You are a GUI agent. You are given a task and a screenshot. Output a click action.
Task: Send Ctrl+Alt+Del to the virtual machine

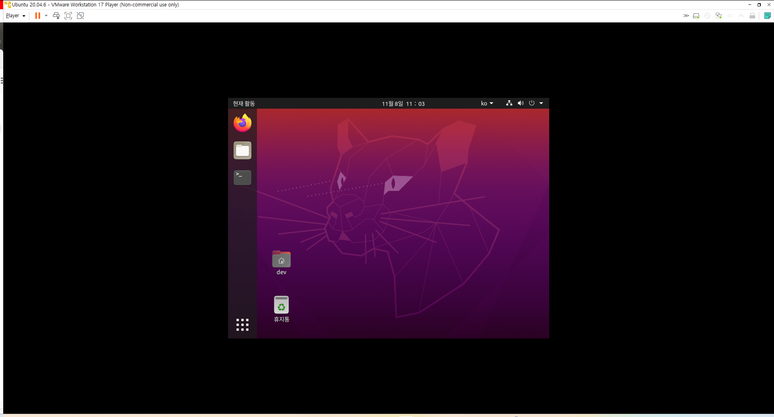tap(56, 16)
